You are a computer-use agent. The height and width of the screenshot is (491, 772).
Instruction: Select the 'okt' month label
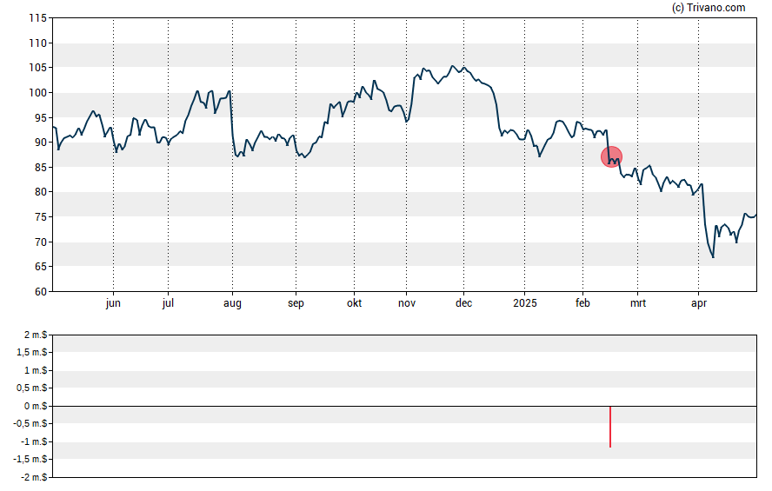click(354, 303)
